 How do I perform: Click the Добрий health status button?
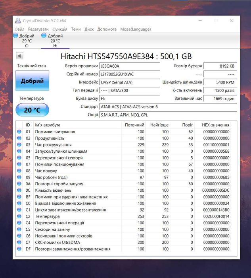[32, 81]
